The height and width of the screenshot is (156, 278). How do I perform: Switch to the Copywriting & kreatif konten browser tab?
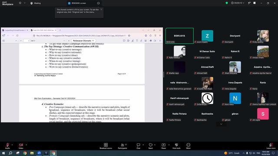[x=15, y=30]
